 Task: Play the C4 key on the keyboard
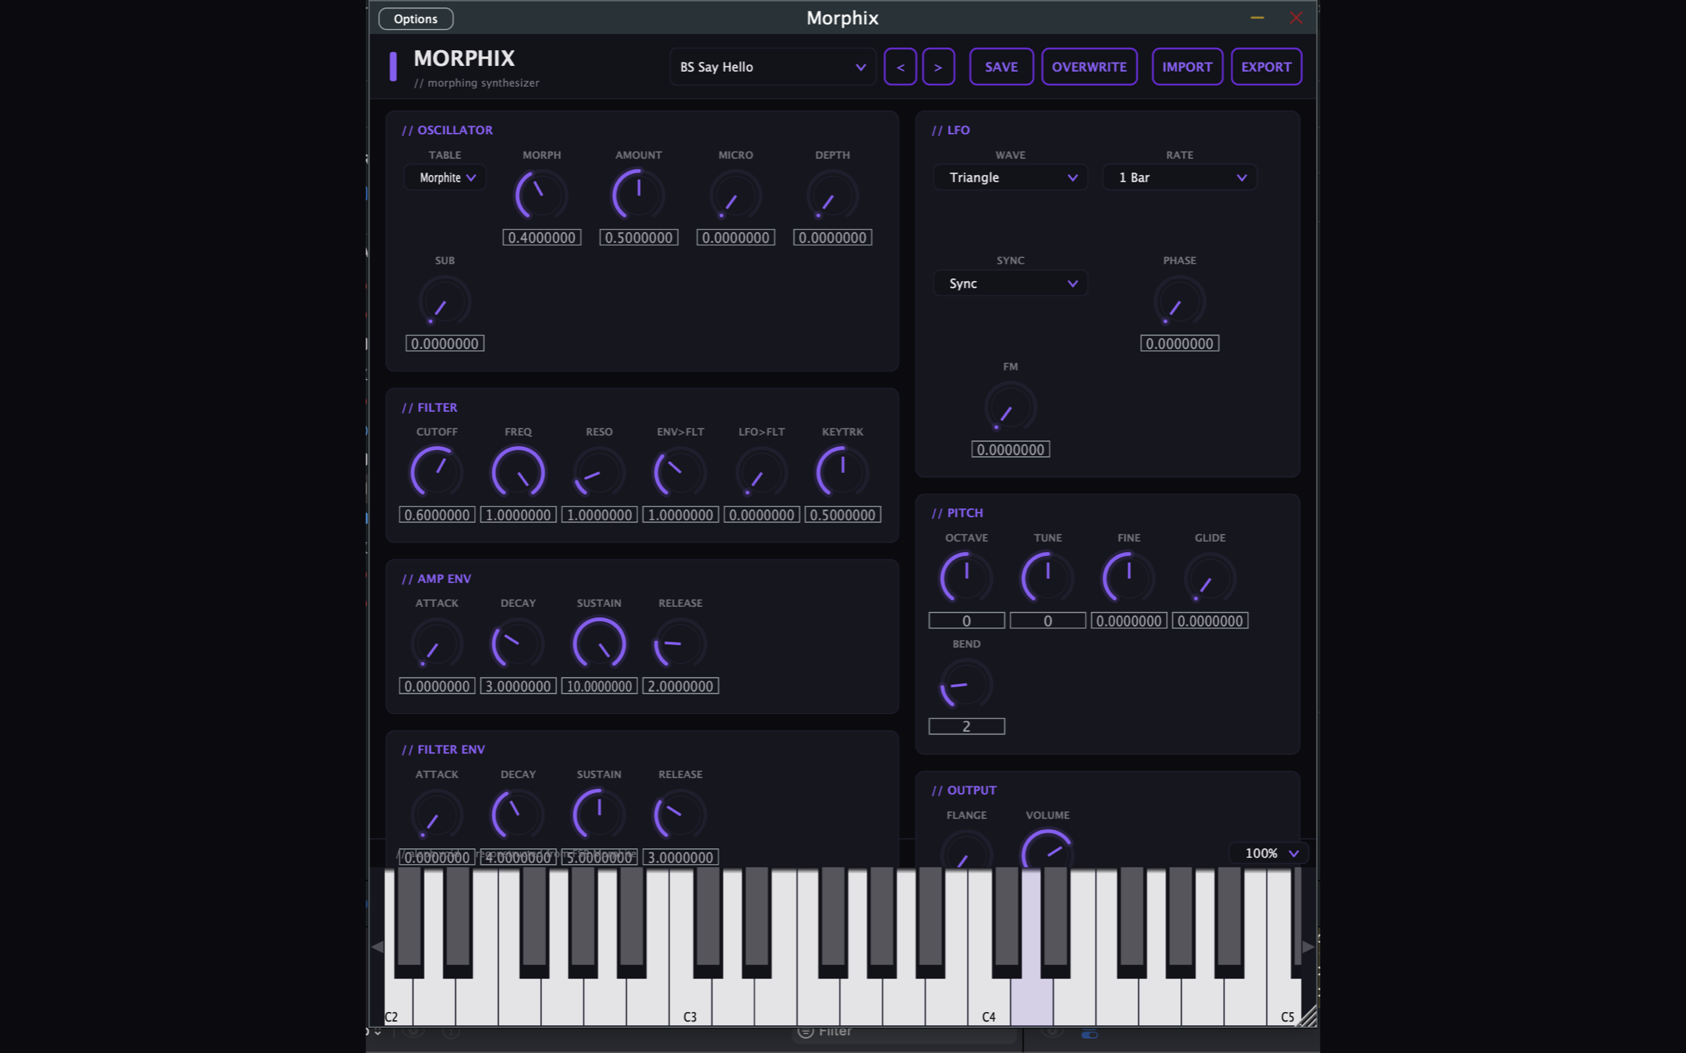coord(989,1003)
